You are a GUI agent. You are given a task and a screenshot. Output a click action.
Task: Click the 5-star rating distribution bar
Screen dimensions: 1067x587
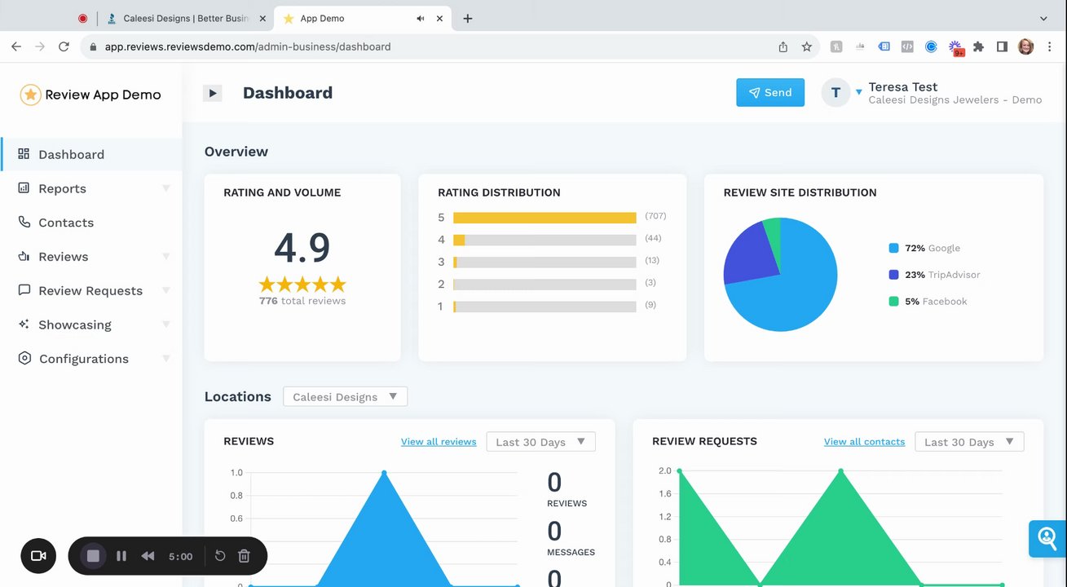pos(545,218)
